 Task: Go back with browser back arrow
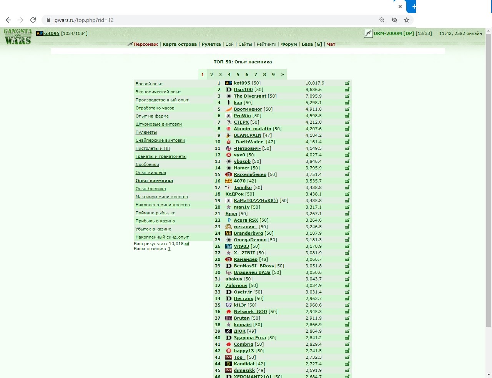click(x=8, y=20)
